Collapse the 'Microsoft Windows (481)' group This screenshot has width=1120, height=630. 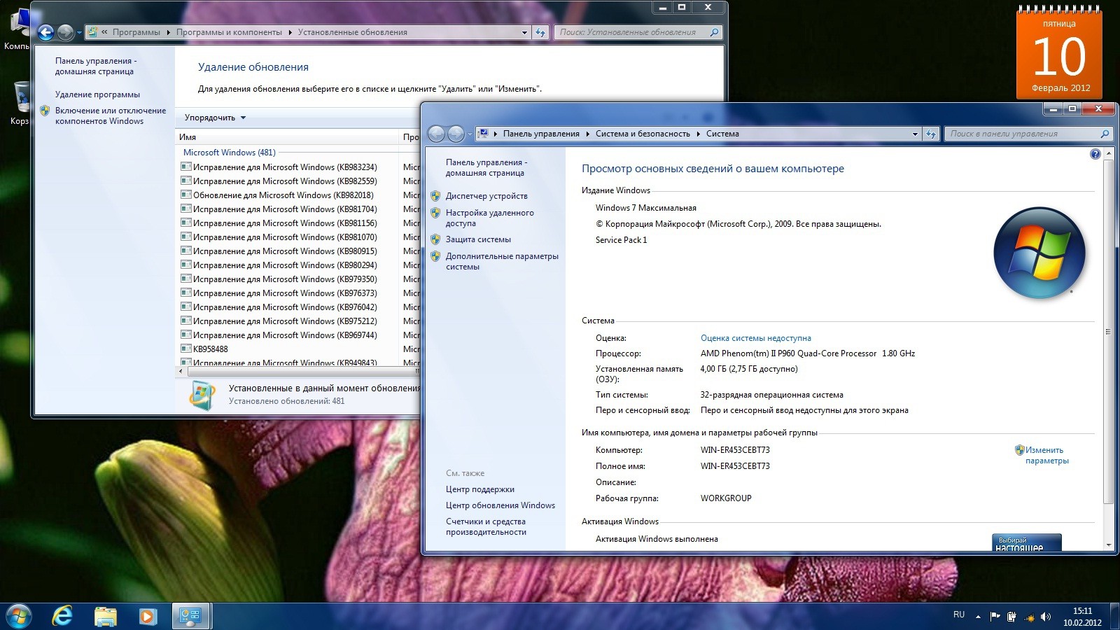pyautogui.click(x=229, y=153)
